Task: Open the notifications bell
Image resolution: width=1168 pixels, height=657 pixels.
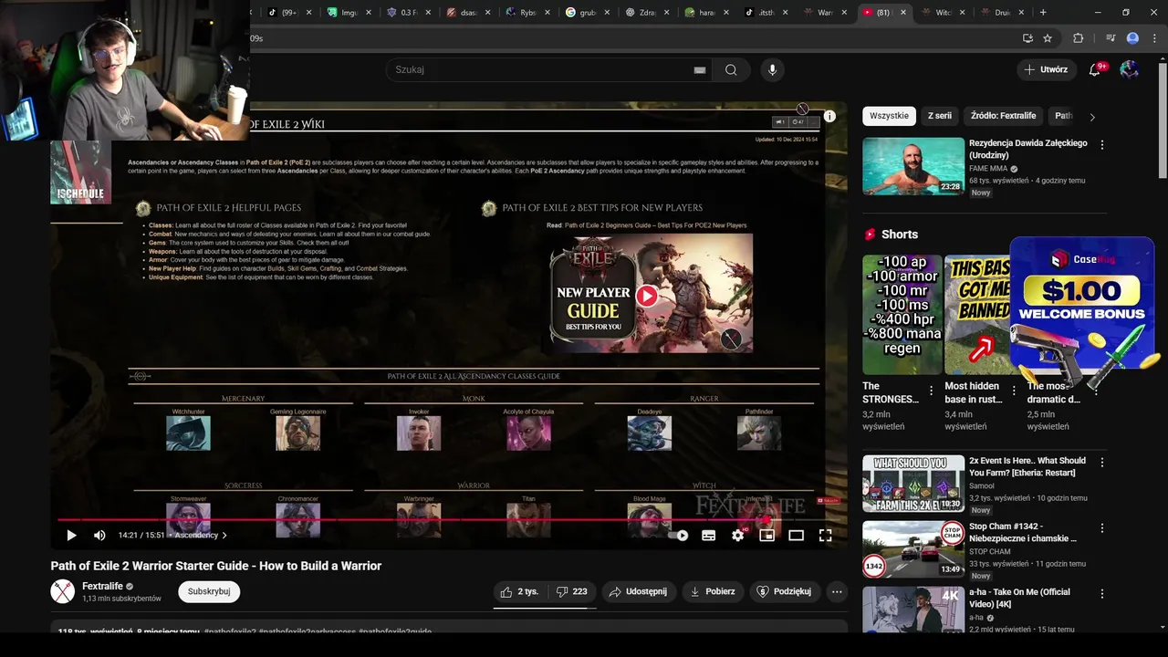Action: [1095, 69]
